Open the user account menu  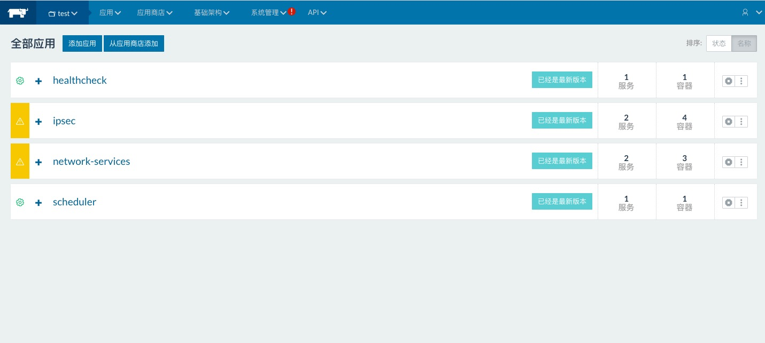[x=752, y=13]
